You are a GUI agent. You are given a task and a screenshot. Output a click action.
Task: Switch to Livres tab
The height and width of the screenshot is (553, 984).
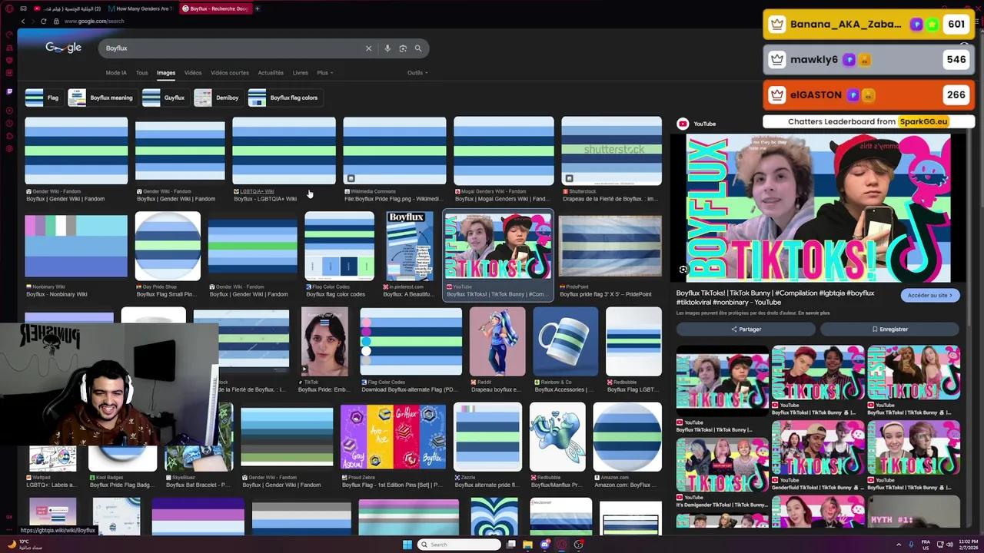[x=301, y=73]
